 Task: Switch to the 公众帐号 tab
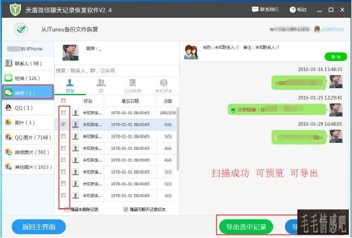[x=132, y=86]
